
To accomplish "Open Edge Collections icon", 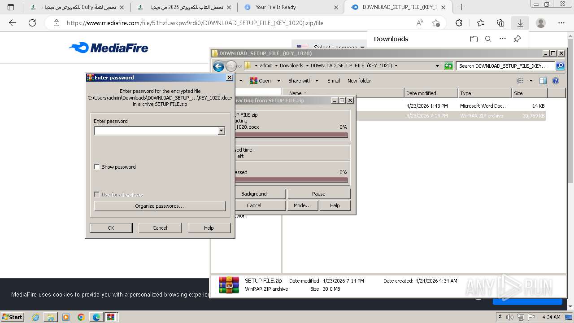I will click(500, 23).
